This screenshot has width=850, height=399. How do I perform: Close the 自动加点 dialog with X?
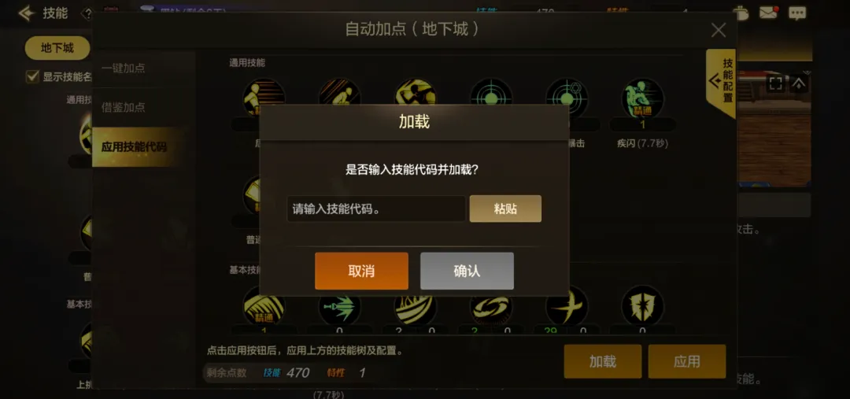[719, 30]
